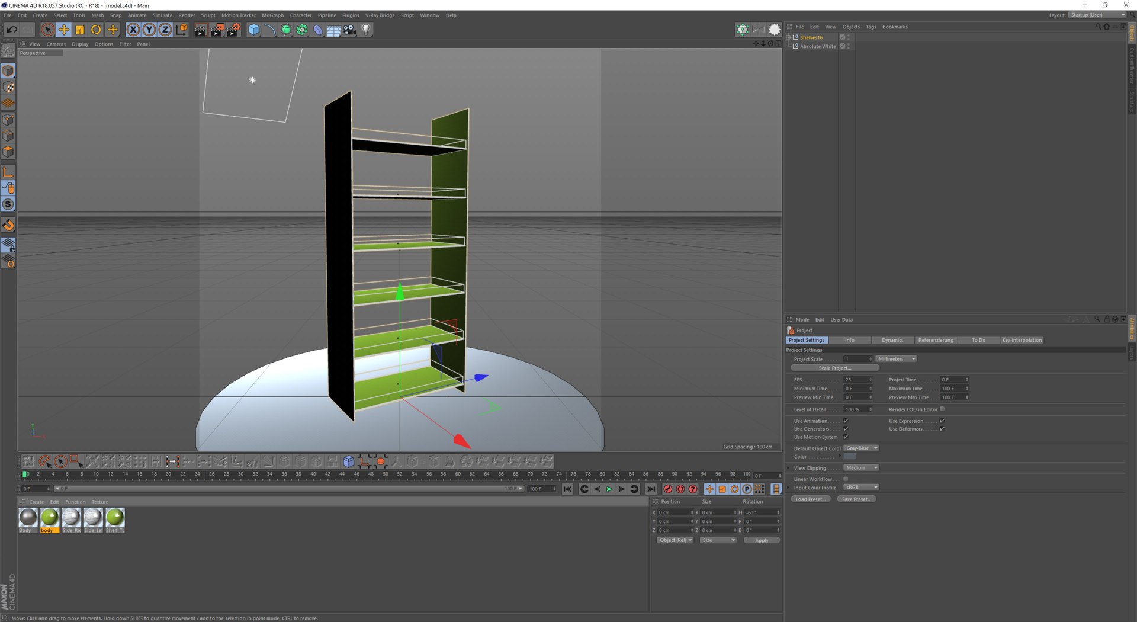Expand the View Clipping disclosure arrow
The image size is (1137, 622).
(789, 468)
